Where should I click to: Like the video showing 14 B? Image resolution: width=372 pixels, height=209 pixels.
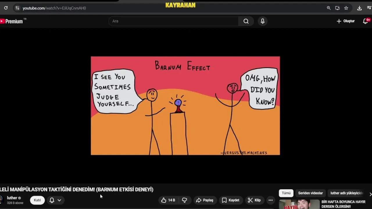click(168, 200)
